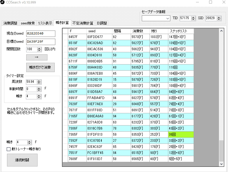Adjust the 開閉回数 spinner
Image resolution: width=228 pixels, height=172 pixels.
39,49
